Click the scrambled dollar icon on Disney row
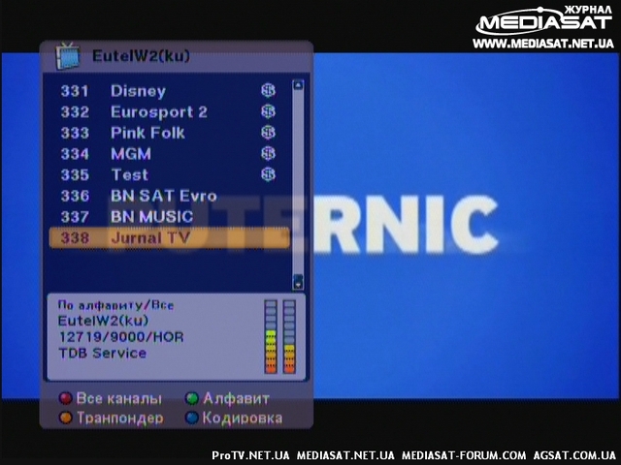The image size is (621, 465). click(268, 91)
